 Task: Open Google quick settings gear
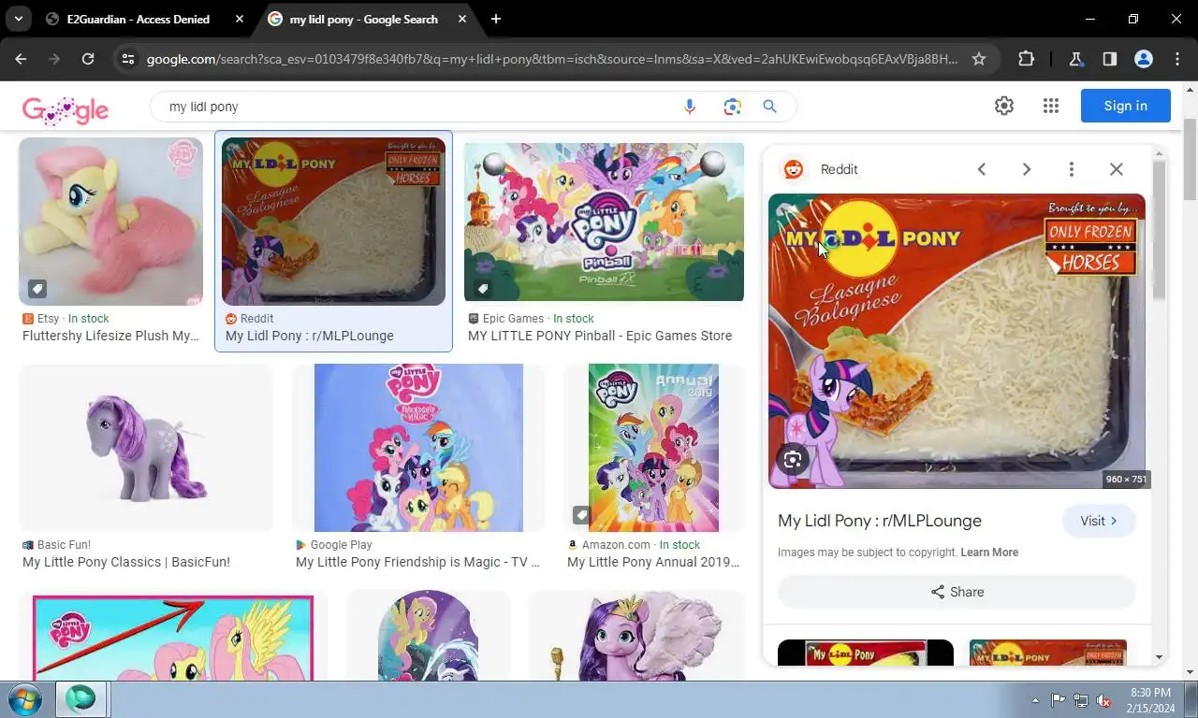(x=1004, y=106)
